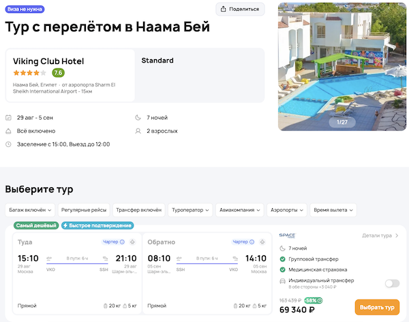The image size is (409, 322).
Task: Toggle the Регулярные рейсы filter
Action: pyautogui.click(x=83, y=210)
